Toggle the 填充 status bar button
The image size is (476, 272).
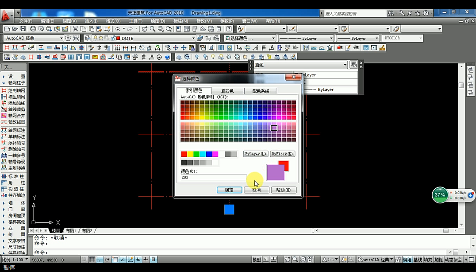(x=428, y=260)
